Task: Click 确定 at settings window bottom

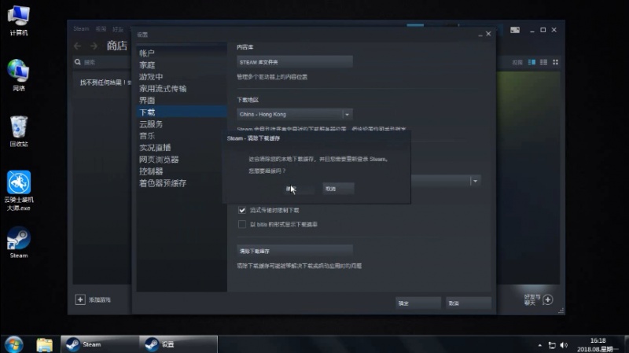Action: tap(418, 303)
